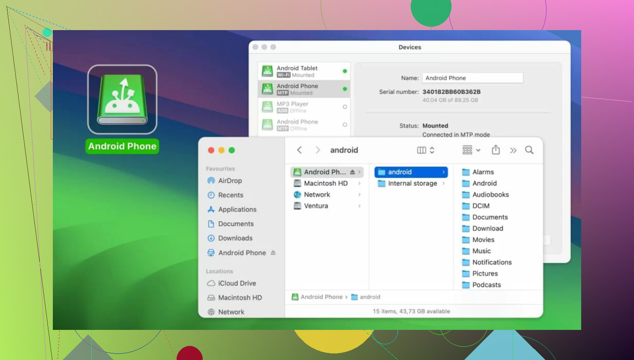Open the Podcasts folder
Viewport: 634px width, 360px height.
coord(482,285)
